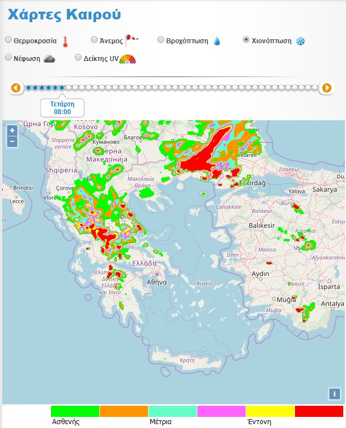Select the Νέφωση radio button
The height and width of the screenshot is (428, 346).
[8, 57]
